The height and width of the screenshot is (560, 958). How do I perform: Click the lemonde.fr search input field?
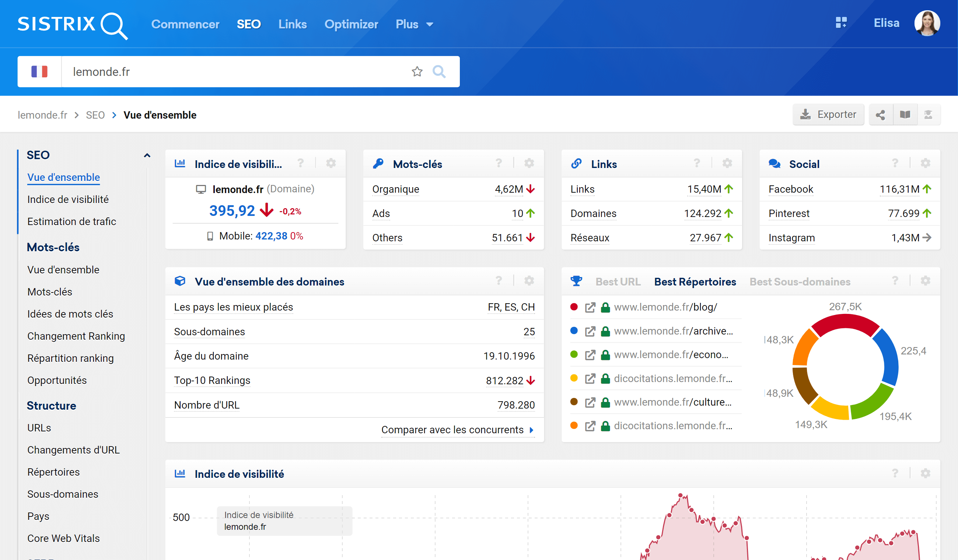[x=236, y=71]
